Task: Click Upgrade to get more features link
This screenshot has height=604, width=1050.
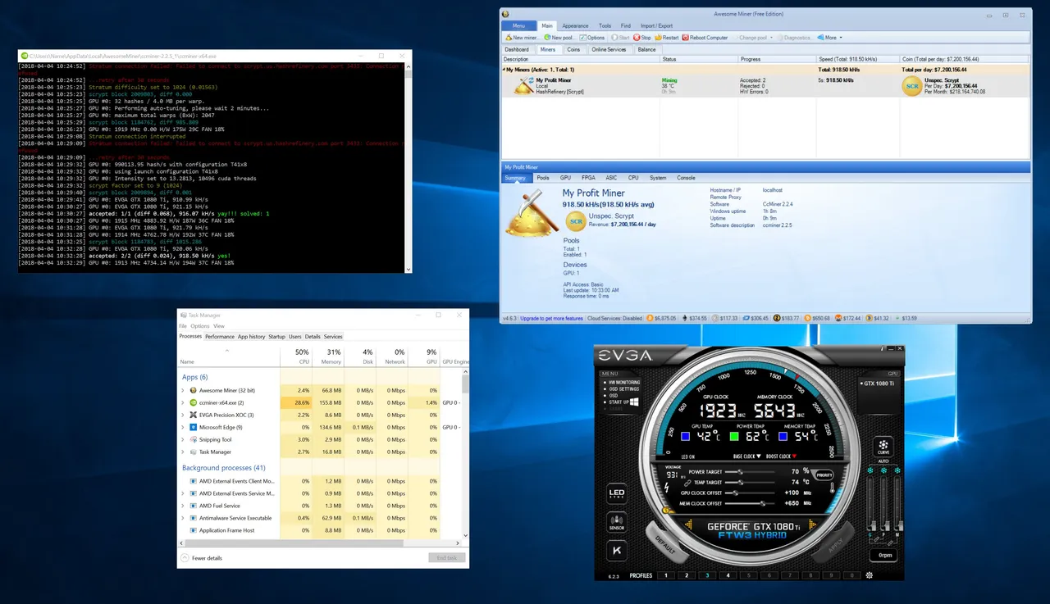Action: click(x=551, y=318)
